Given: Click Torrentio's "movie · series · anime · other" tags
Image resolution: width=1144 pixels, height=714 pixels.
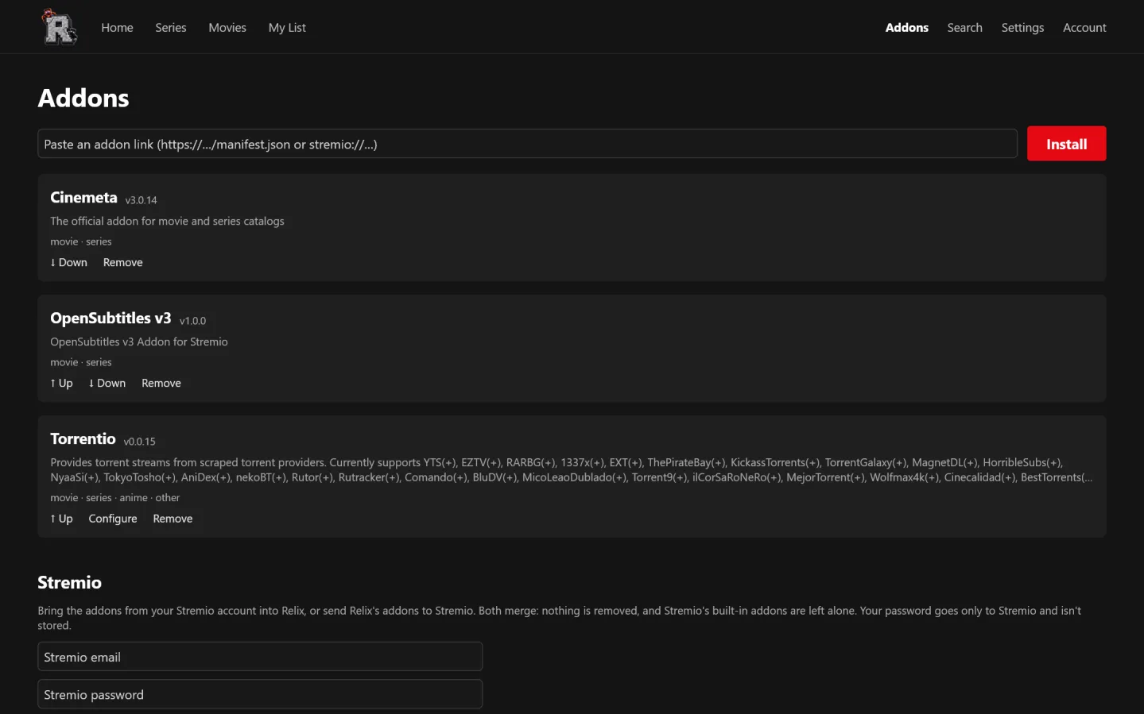Looking at the screenshot, I should coord(115,498).
